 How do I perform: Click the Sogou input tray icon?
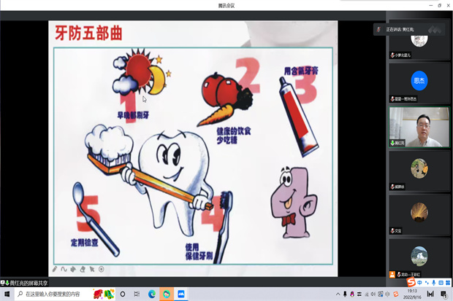point(395,294)
